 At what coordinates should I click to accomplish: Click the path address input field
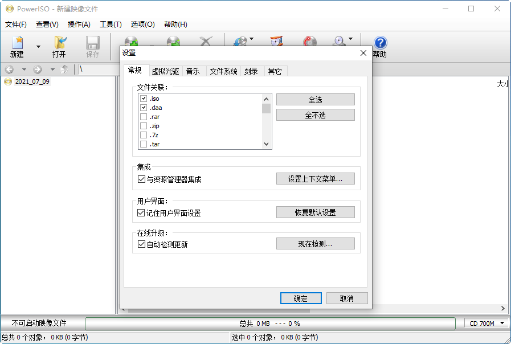click(x=99, y=69)
